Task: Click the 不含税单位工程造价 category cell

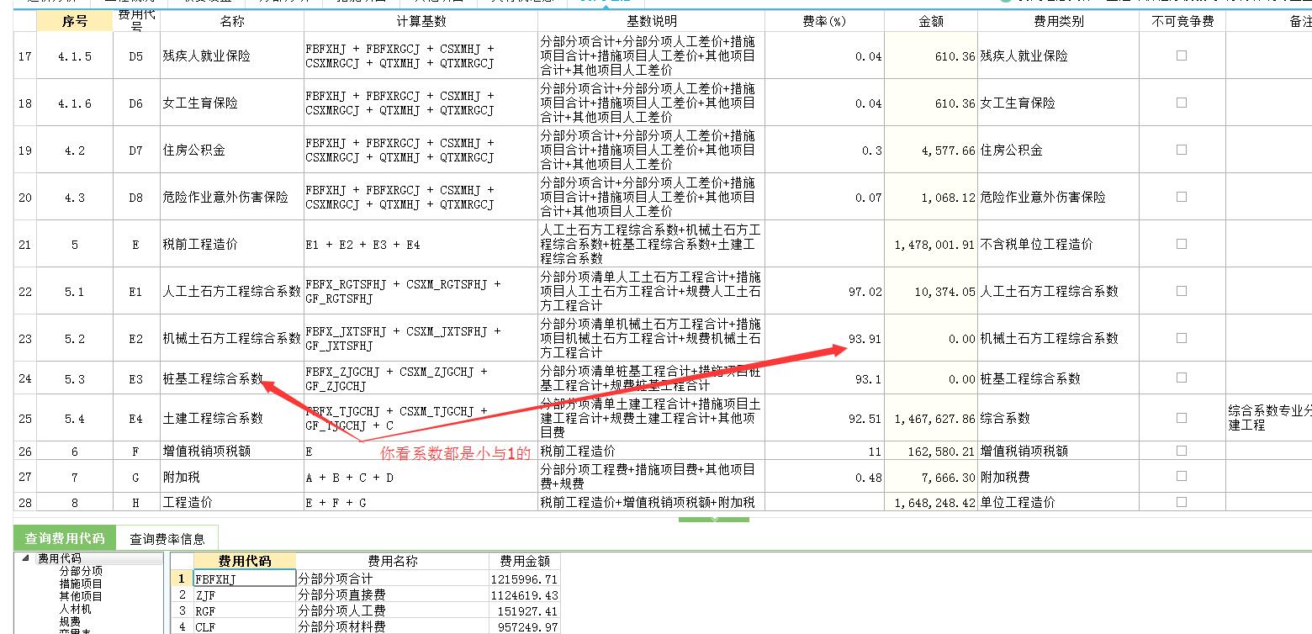Action: click(1058, 244)
